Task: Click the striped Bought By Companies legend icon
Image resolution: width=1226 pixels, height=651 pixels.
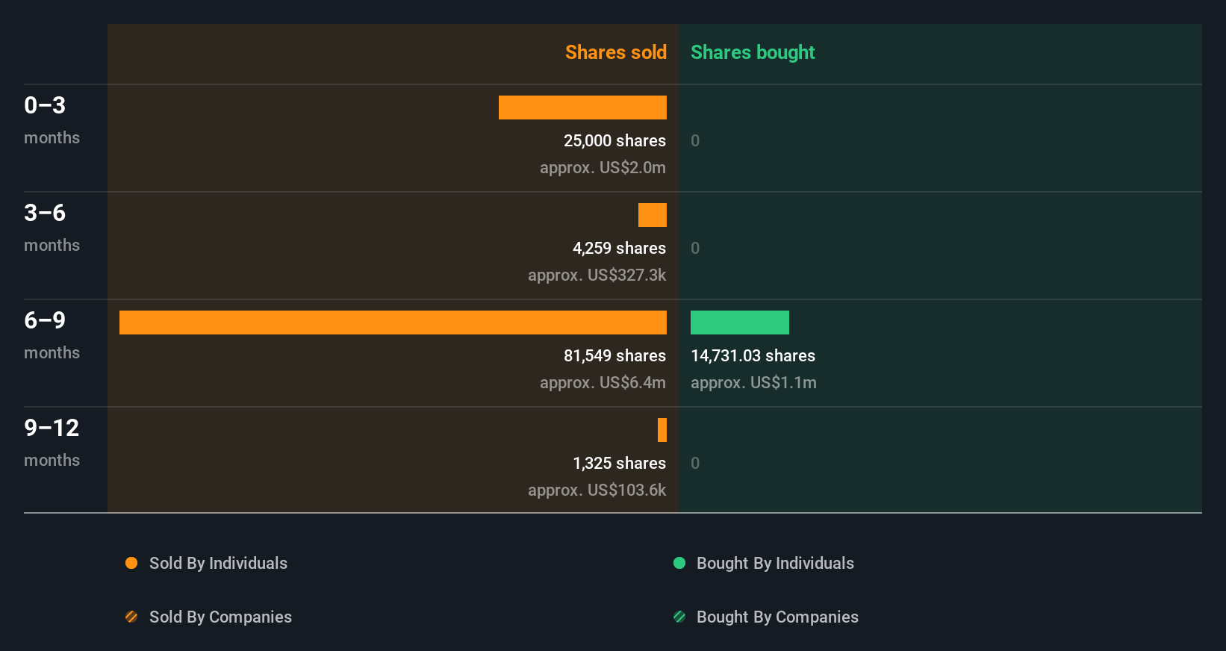Action: click(x=679, y=617)
